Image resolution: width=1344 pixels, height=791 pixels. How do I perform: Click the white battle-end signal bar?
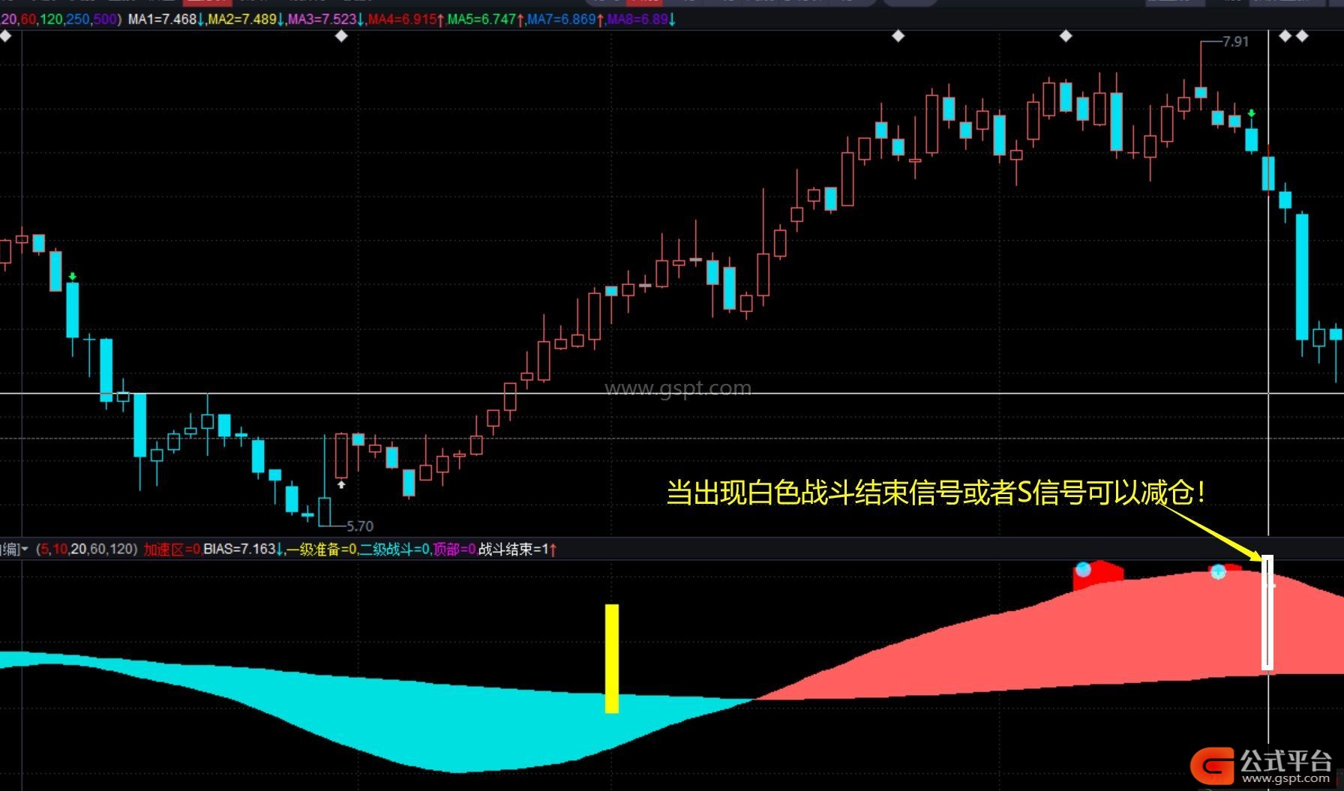pyautogui.click(x=1267, y=613)
